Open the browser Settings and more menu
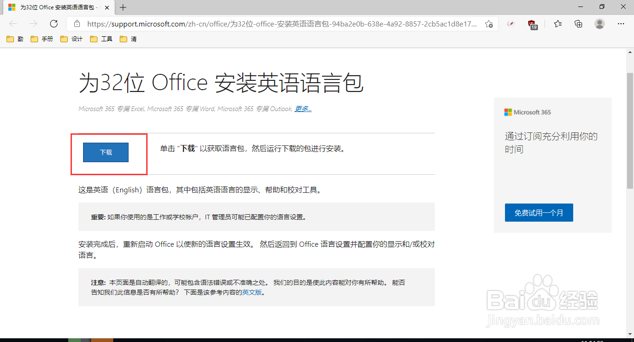Screen dimensions: 634x342 621,24
